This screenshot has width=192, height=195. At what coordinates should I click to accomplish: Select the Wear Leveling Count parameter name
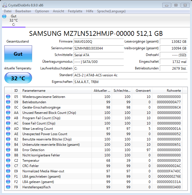tap(38, 129)
